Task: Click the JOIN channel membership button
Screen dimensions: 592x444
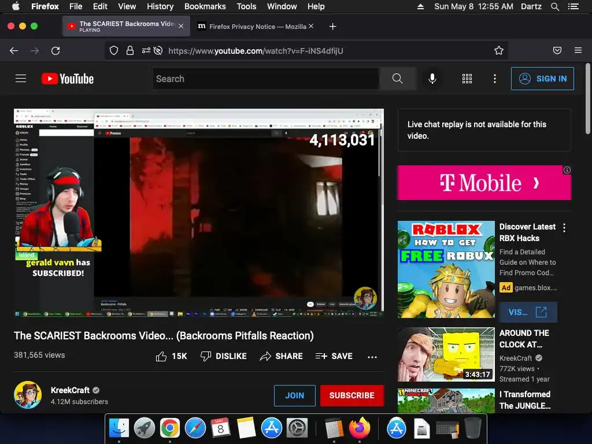Action: click(295, 395)
